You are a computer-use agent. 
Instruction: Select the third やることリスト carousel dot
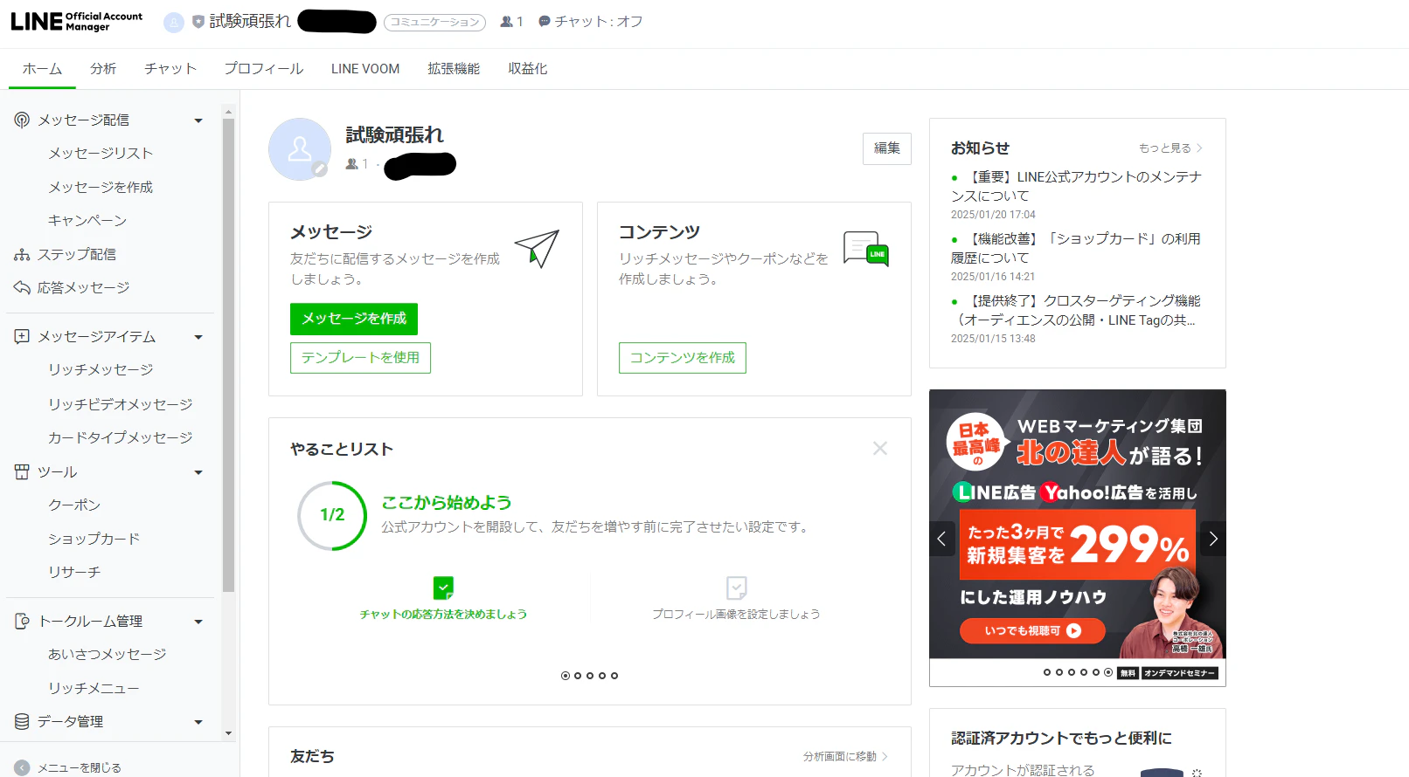pyautogui.click(x=590, y=676)
